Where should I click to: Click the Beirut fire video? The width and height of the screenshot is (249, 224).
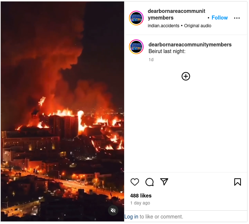62,111
